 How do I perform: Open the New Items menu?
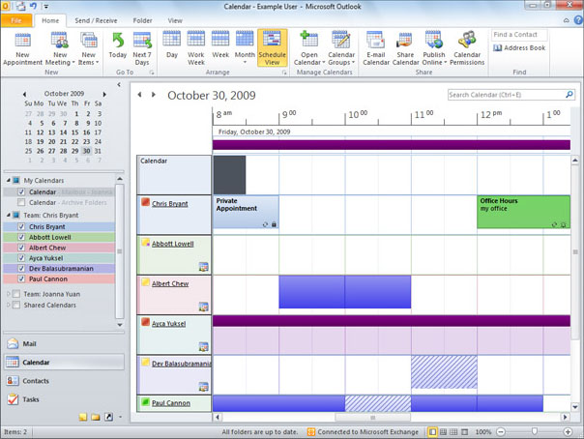coord(88,48)
